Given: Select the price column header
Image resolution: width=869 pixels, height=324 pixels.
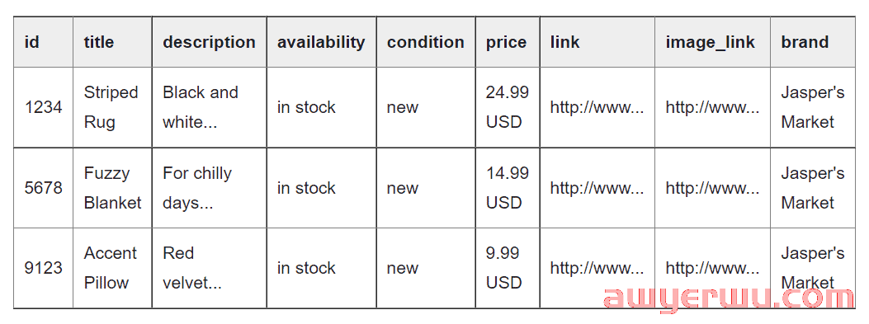Looking at the screenshot, I should (x=508, y=42).
